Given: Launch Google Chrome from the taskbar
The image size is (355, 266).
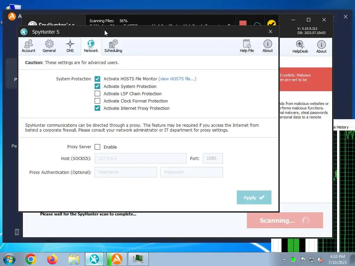Looking at the screenshot, I should [31, 259].
